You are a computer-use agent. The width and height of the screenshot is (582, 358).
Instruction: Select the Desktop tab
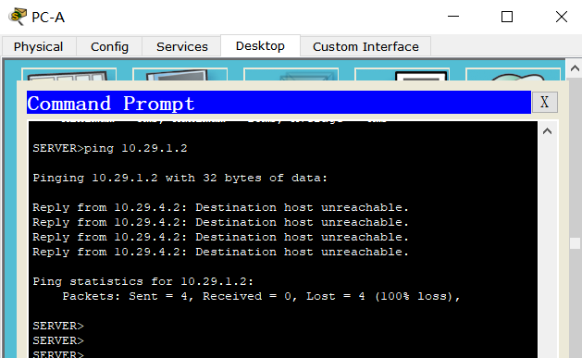click(x=260, y=46)
